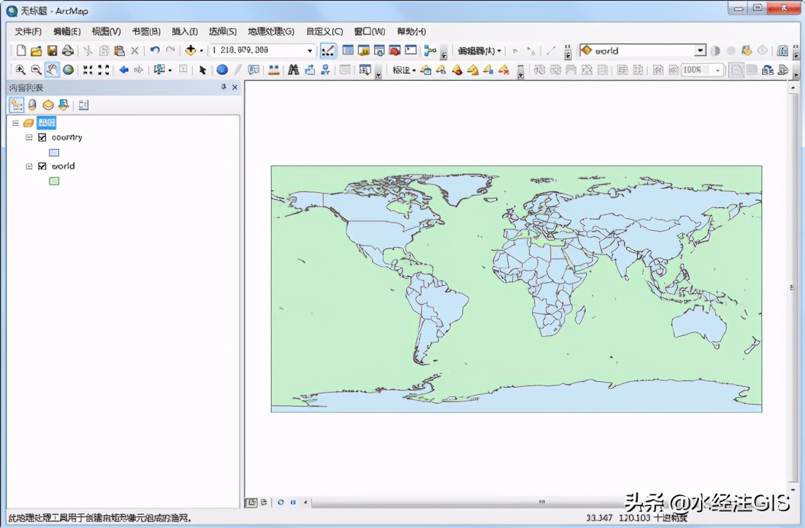This screenshot has height=528, width=805.
Task: Uncheck the country layer checkbox
Action: click(x=42, y=137)
